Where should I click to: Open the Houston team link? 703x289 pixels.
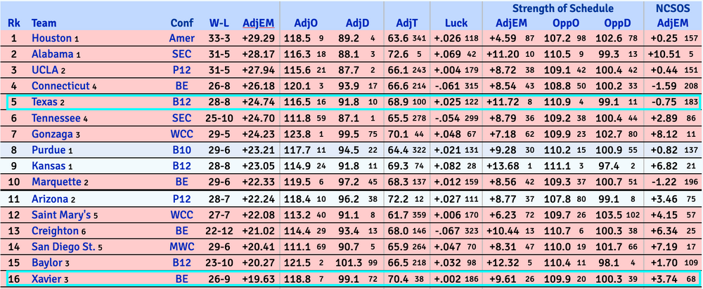click(52, 39)
